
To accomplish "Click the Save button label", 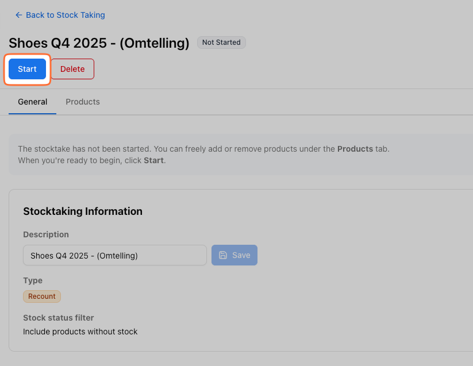I will [241, 255].
